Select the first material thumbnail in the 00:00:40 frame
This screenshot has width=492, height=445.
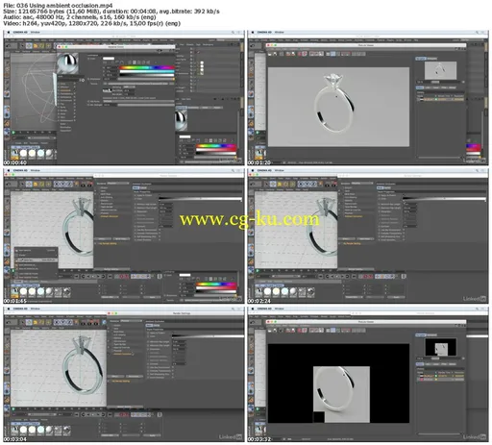(x=14, y=154)
